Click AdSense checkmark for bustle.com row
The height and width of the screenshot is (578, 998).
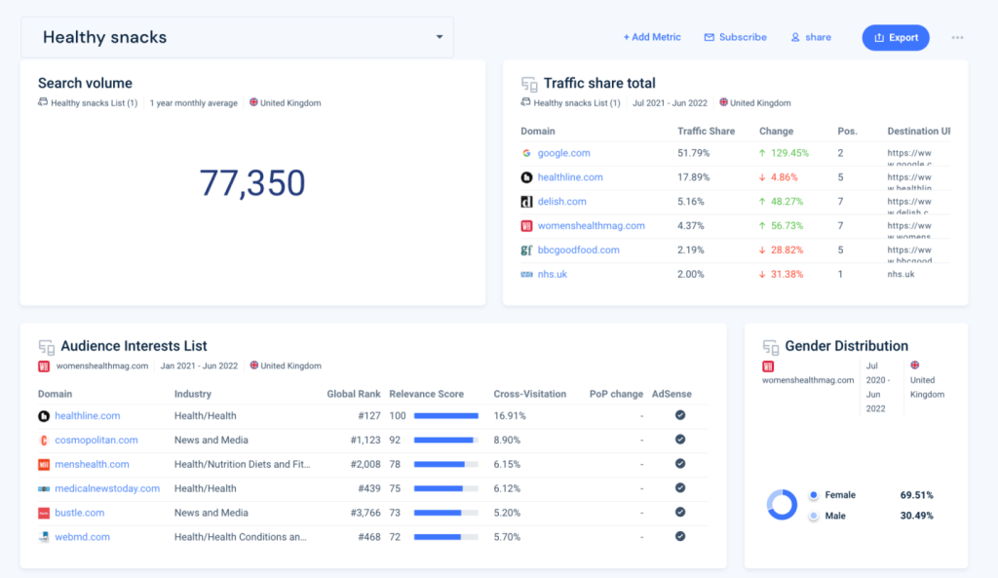680,513
